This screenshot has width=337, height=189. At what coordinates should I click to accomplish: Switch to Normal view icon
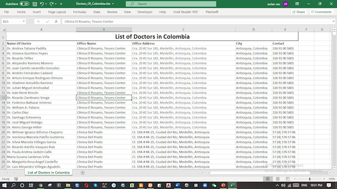pyautogui.click(x=268, y=179)
